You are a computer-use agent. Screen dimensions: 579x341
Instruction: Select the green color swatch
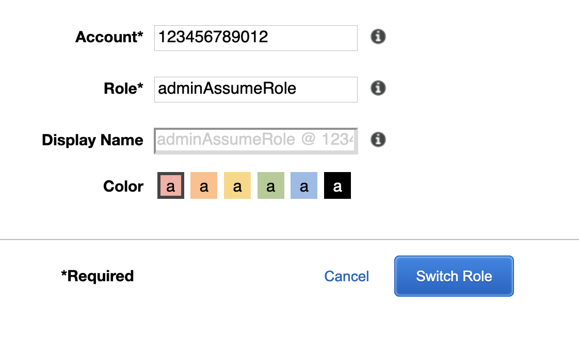pos(270,185)
